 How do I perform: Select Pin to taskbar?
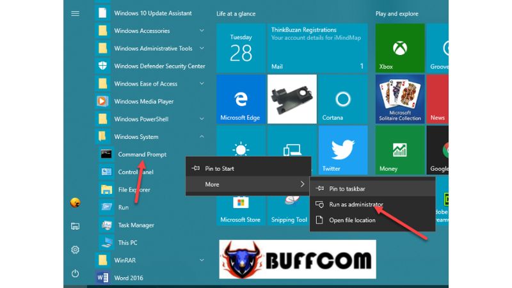(x=372, y=189)
